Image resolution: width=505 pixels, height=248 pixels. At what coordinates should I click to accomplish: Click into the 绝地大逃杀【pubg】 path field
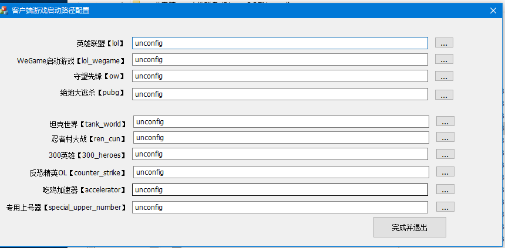tap(280, 94)
